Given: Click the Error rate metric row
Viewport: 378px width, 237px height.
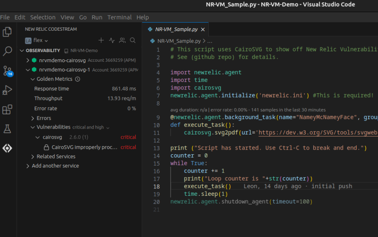Looking at the screenshot, I should [85, 108].
